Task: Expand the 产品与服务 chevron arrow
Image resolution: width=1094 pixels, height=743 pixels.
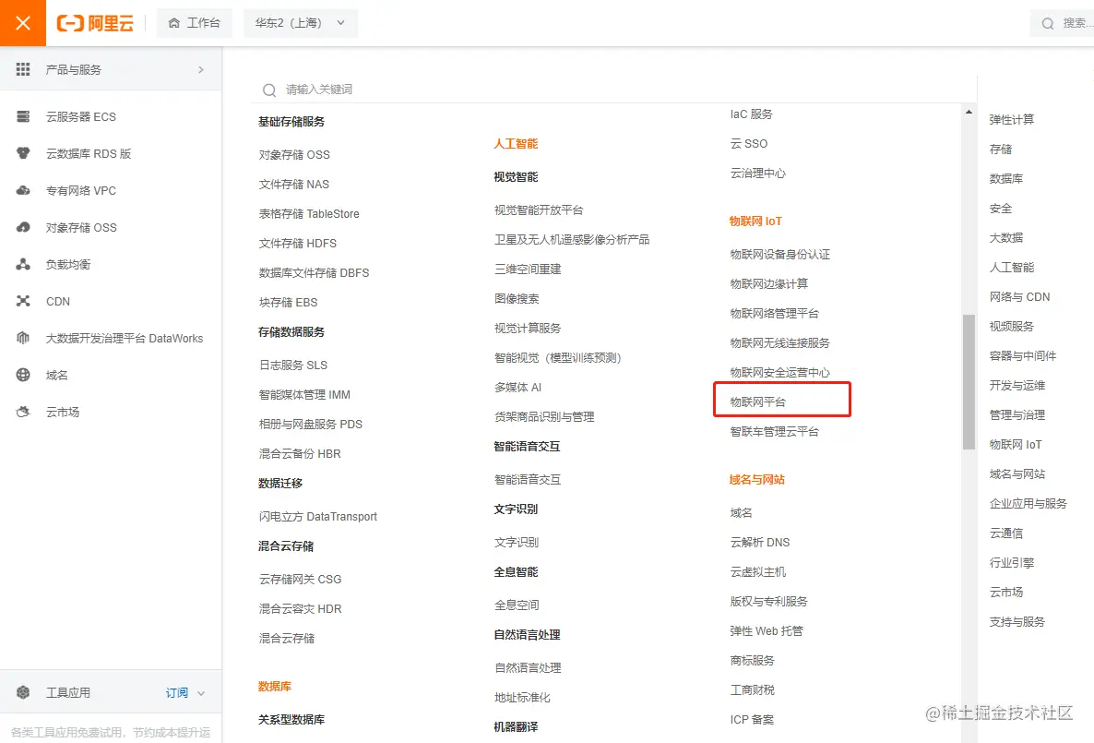Action: coord(201,69)
